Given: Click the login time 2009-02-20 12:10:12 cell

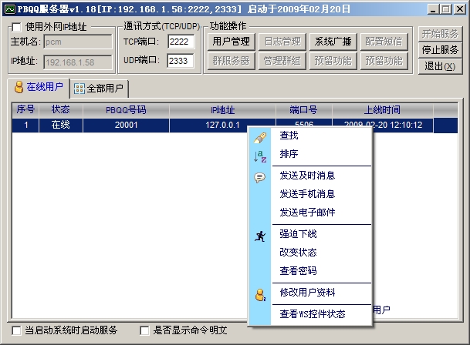Looking at the screenshot, I should 383,125.
